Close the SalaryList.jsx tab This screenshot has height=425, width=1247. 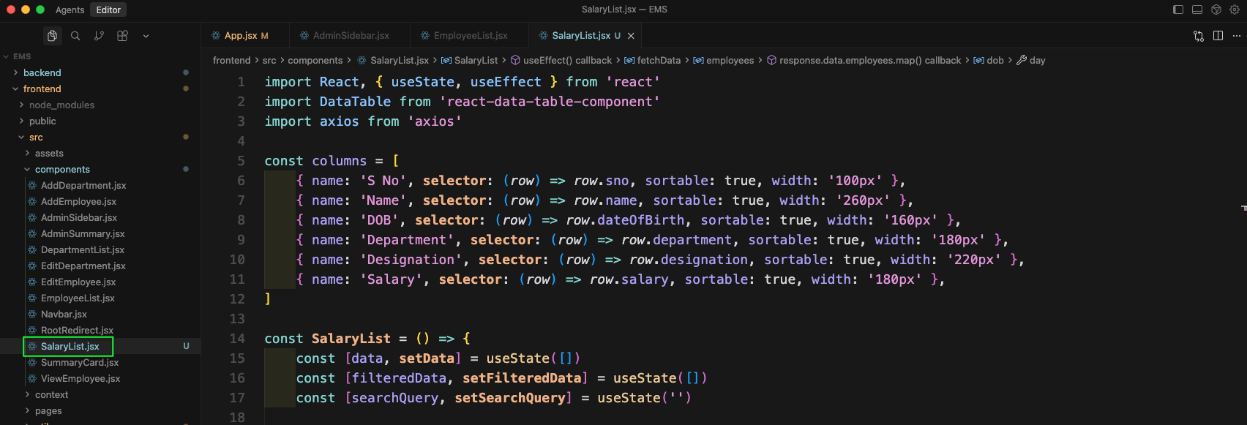pyautogui.click(x=631, y=36)
